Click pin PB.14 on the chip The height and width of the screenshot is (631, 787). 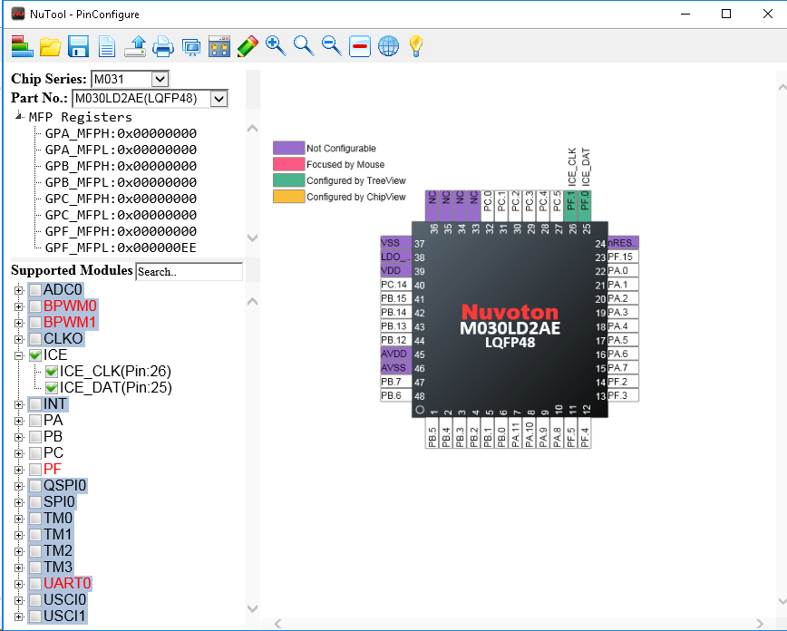pyautogui.click(x=396, y=312)
